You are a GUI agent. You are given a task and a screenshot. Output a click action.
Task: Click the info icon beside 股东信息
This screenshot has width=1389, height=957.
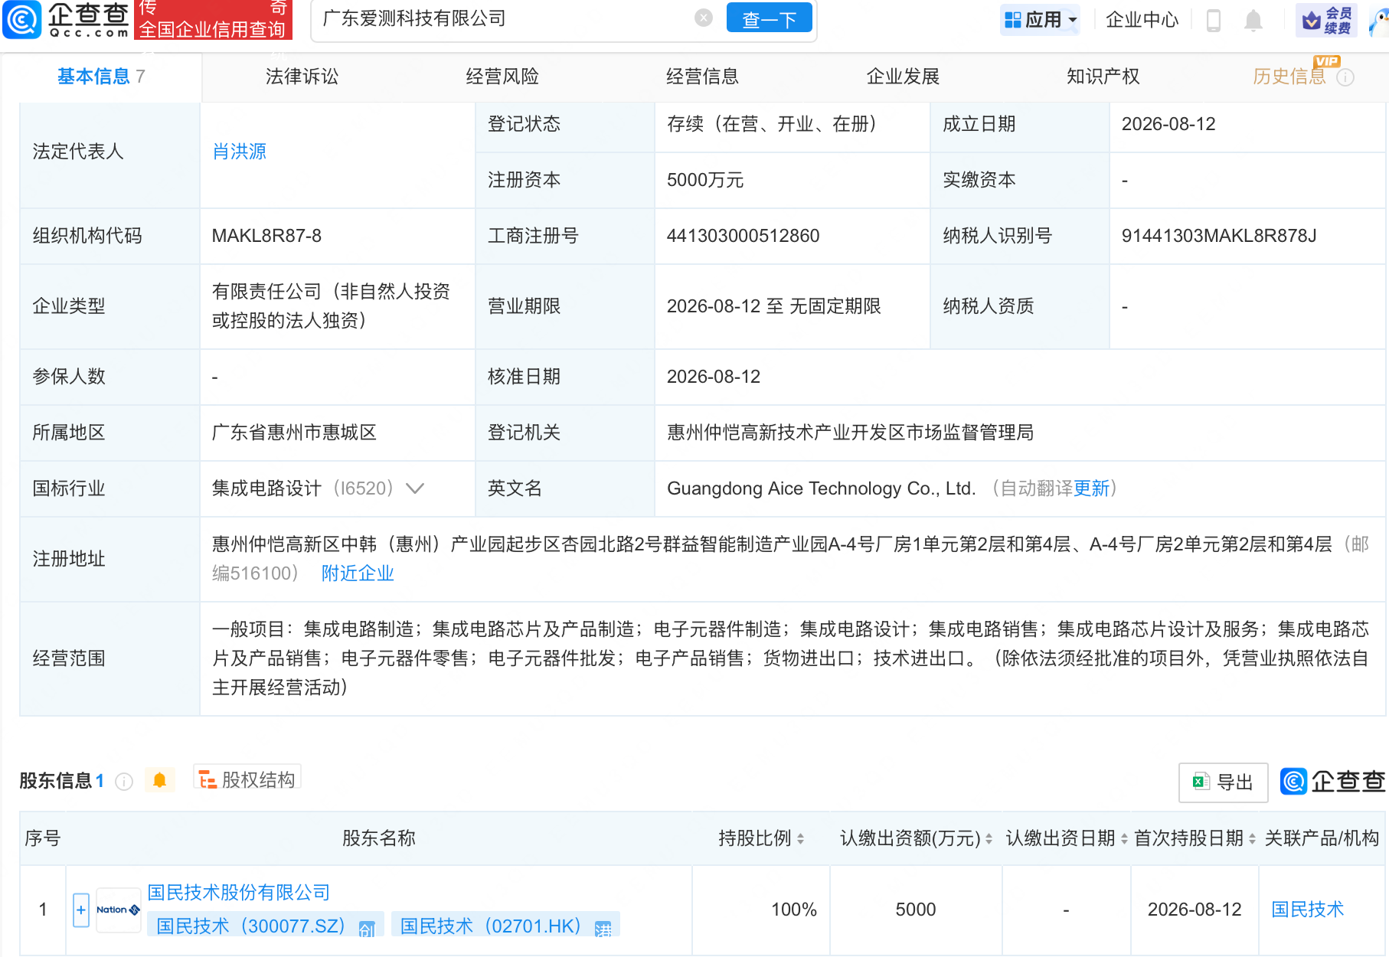124,782
